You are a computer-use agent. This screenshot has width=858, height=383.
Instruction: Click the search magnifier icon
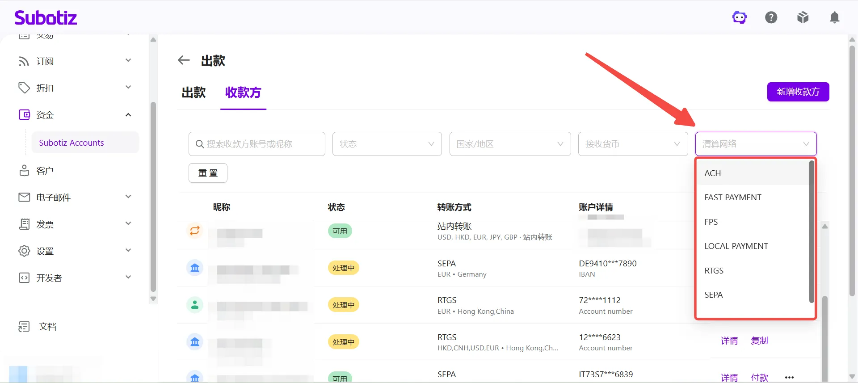pyautogui.click(x=200, y=144)
